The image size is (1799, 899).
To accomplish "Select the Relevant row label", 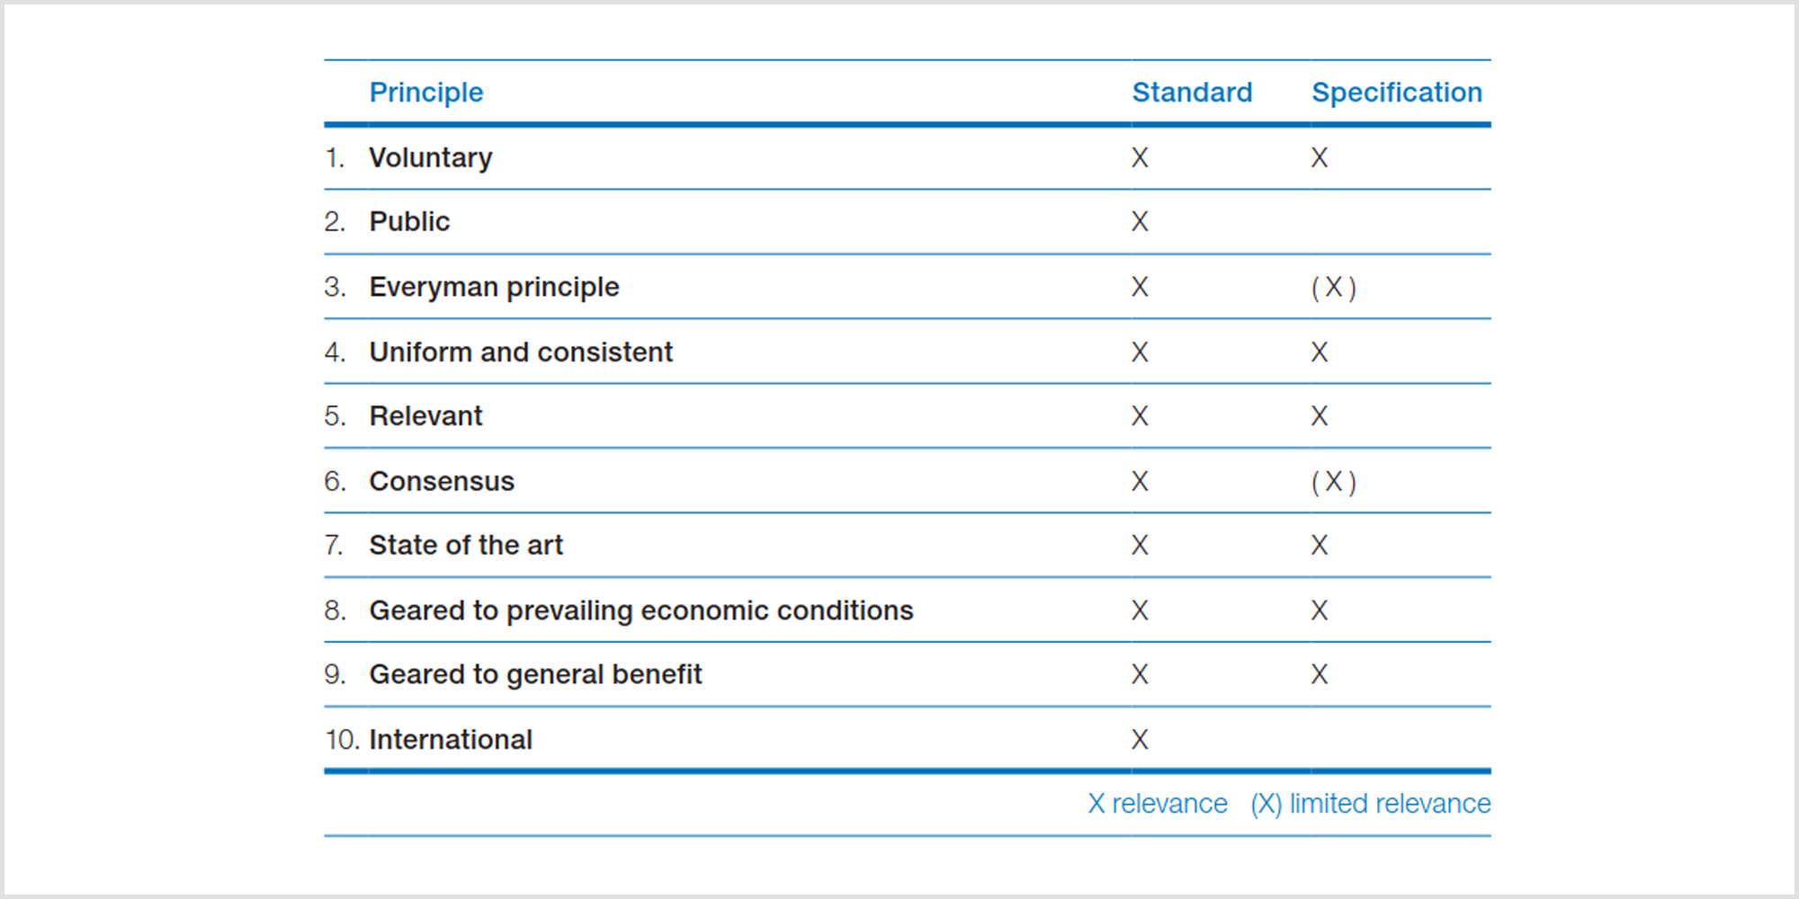I will click(x=425, y=416).
